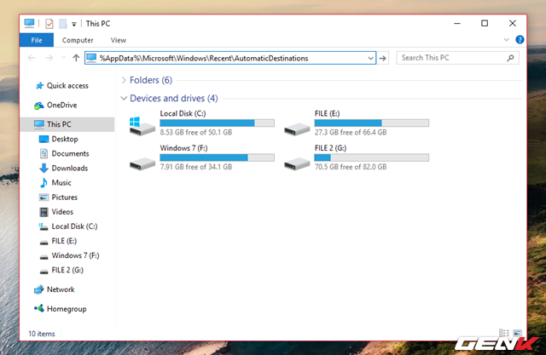Expand the Folders (6) group
Image resolution: width=546 pixels, height=355 pixels.
point(124,80)
